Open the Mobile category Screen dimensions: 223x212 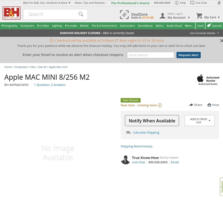click(84, 26)
